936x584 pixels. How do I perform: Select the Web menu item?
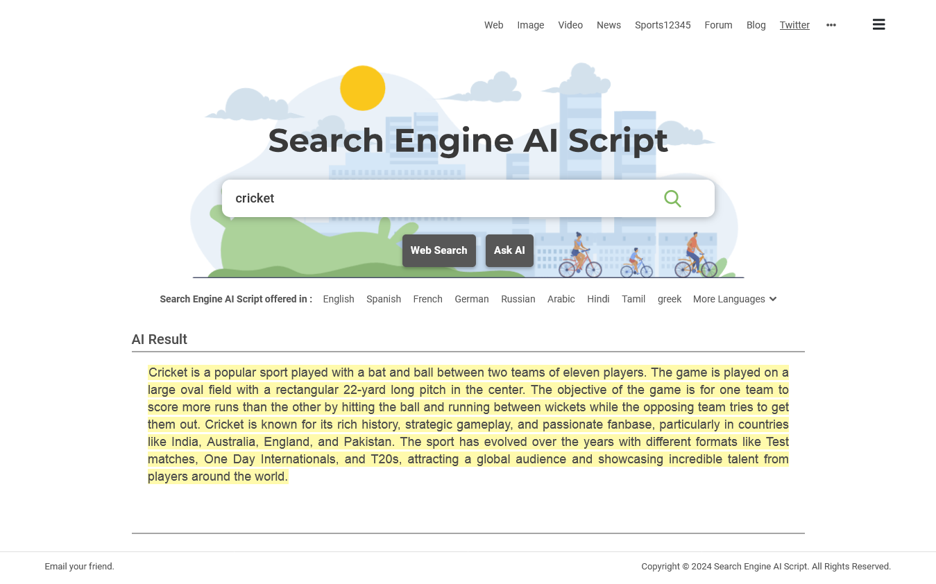493,25
